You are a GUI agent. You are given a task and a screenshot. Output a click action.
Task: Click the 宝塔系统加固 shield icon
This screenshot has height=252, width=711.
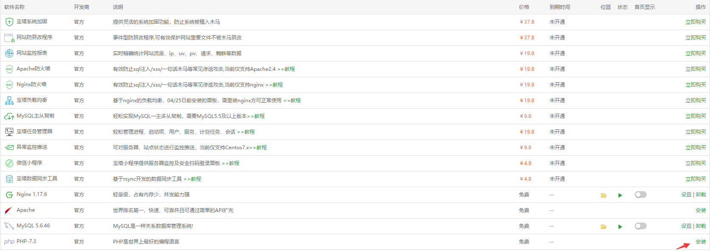(x=9, y=22)
